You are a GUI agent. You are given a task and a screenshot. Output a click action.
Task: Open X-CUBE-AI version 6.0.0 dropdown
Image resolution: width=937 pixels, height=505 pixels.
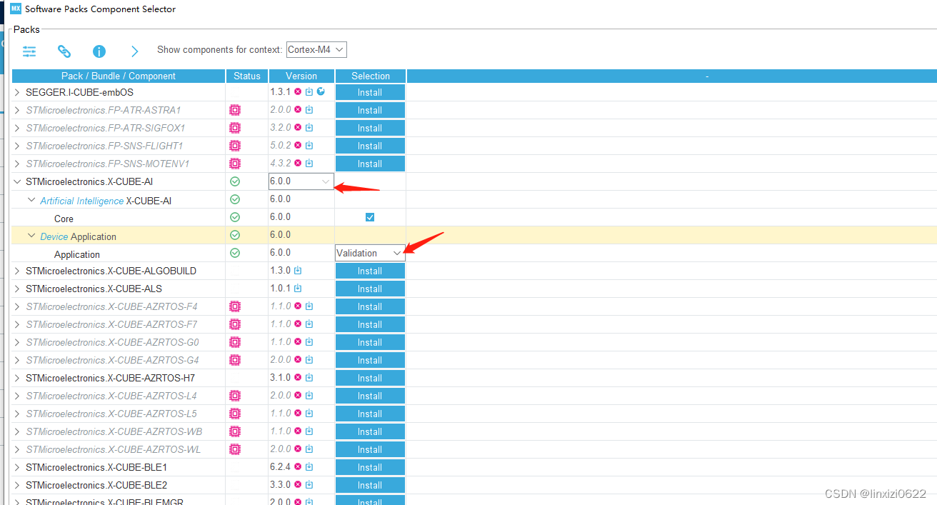[x=301, y=181]
